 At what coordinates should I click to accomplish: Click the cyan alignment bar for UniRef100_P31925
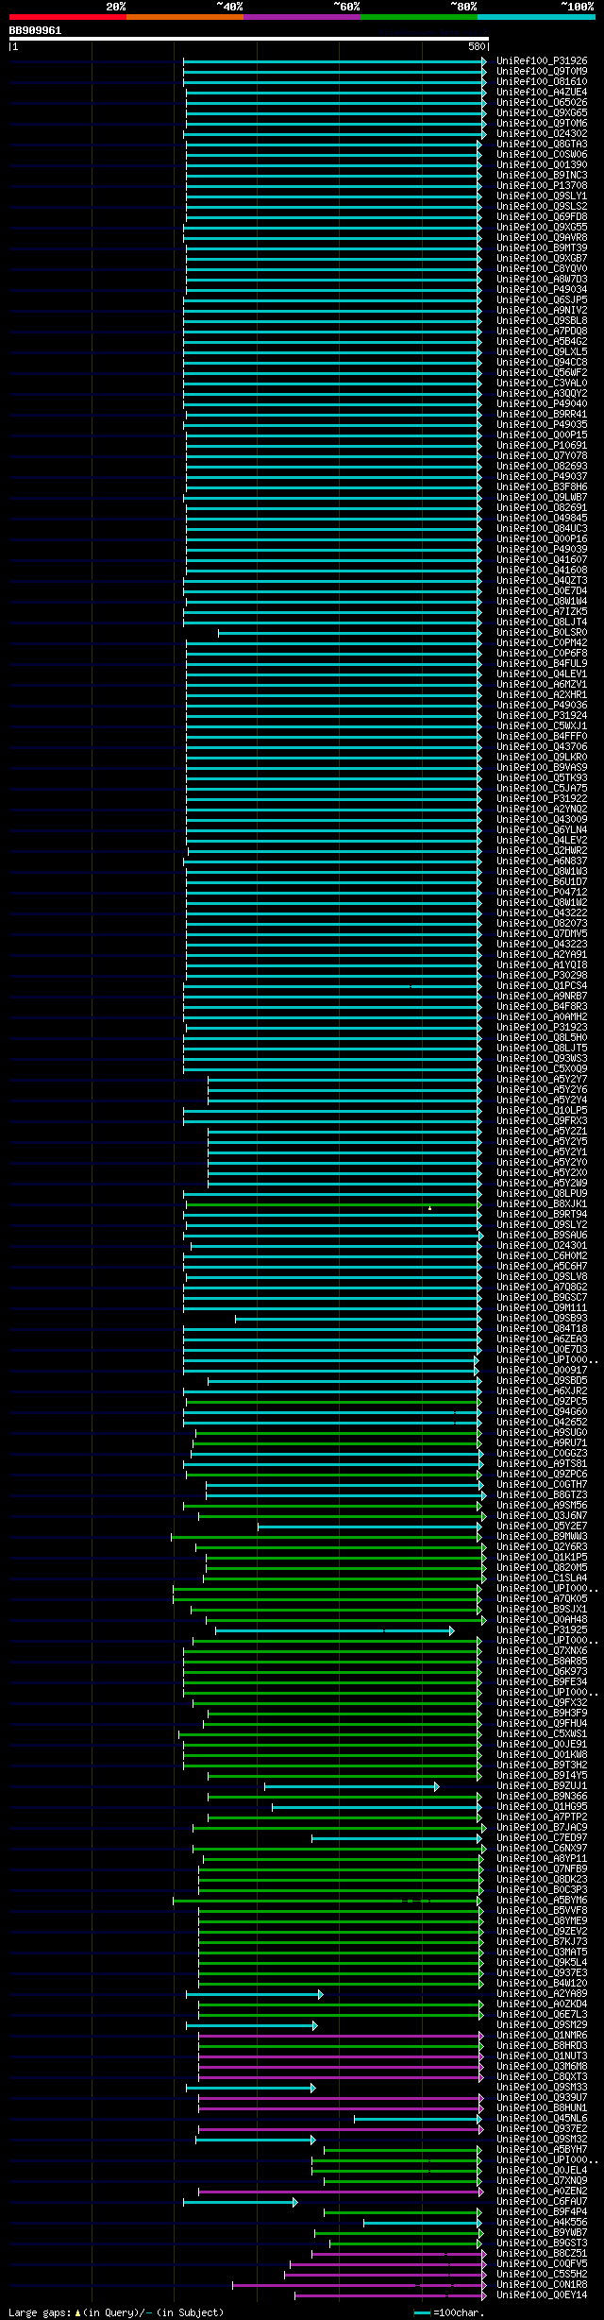(334, 1630)
